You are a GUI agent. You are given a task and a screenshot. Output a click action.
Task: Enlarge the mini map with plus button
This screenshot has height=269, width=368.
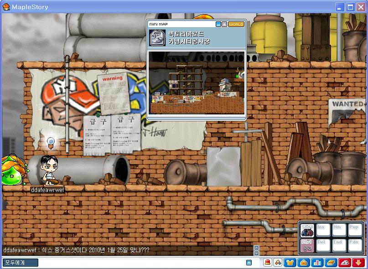pos(224,24)
